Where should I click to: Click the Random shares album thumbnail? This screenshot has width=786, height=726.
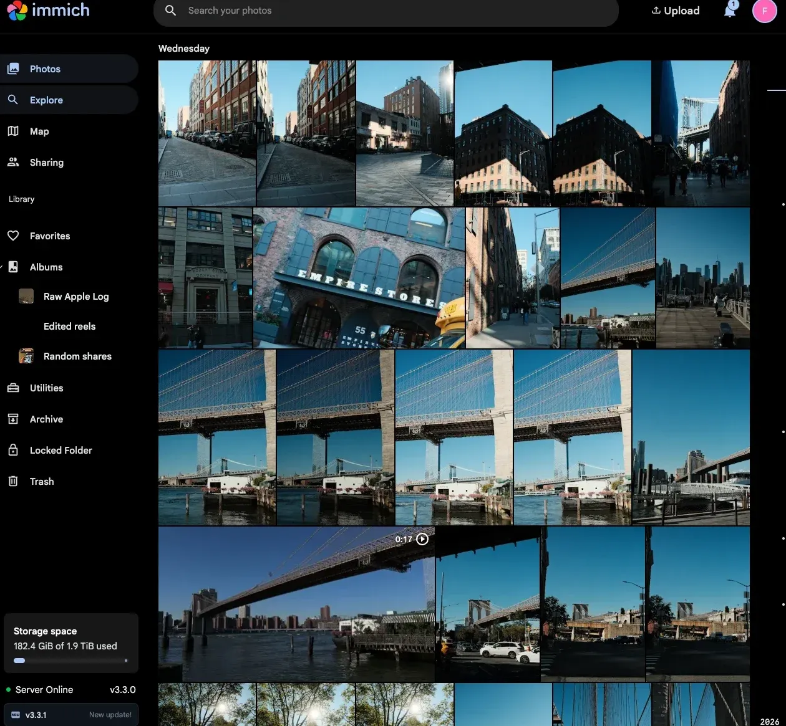[26, 356]
